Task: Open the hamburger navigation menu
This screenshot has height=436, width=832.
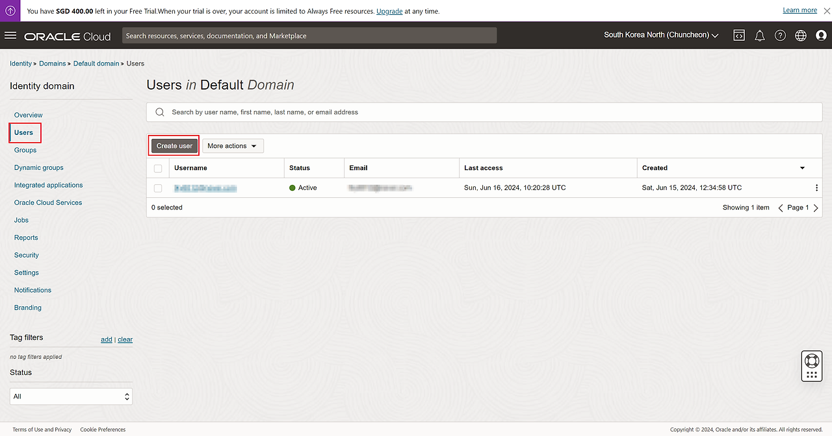Action: pos(10,36)
